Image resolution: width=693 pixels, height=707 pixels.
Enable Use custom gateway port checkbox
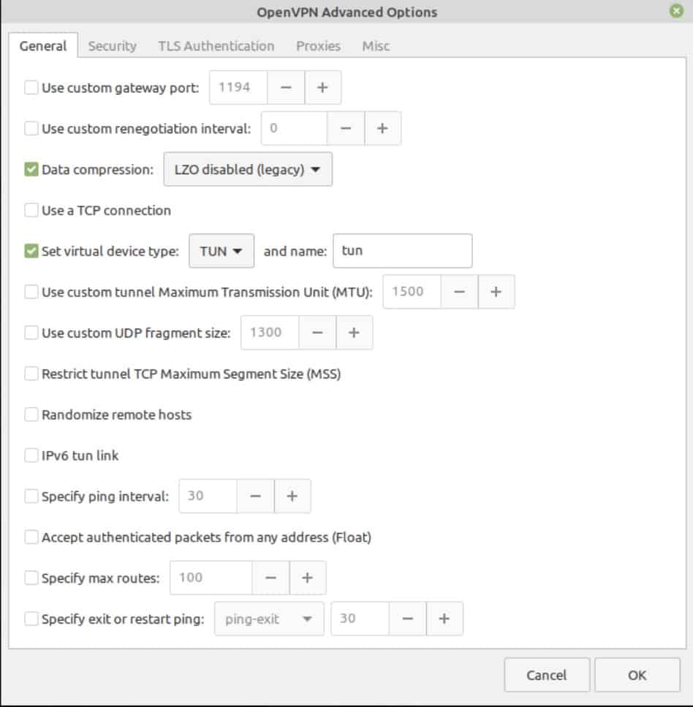pos(31,88)
